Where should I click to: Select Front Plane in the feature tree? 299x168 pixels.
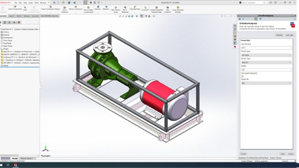pos(8,40)
